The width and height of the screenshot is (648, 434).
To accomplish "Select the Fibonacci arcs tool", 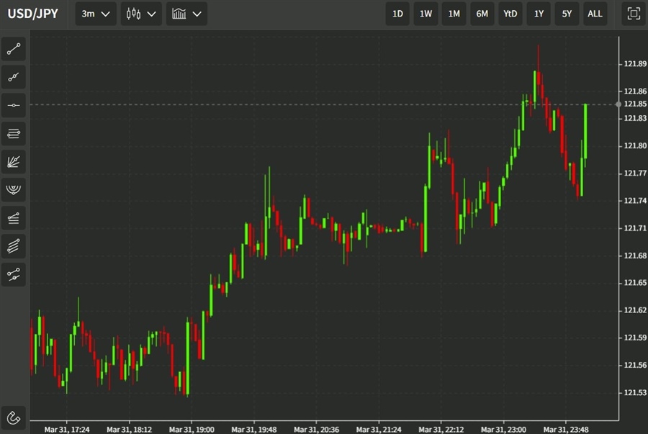I will point(13,189).
